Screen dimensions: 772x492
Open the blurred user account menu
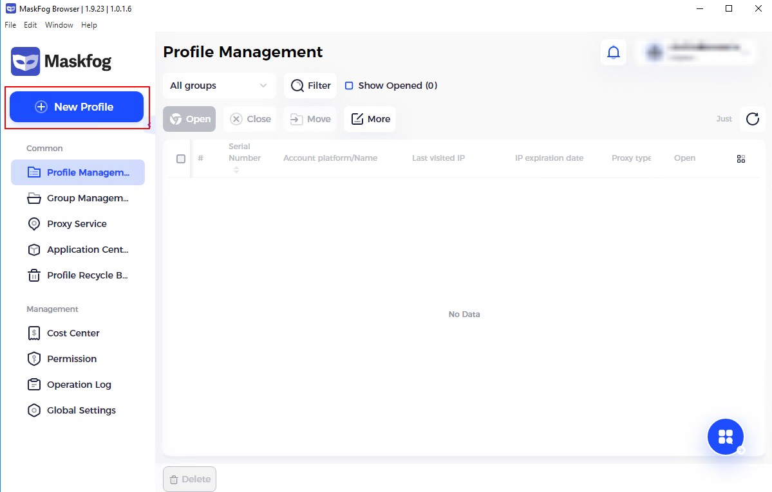click(x=695, y=52)
